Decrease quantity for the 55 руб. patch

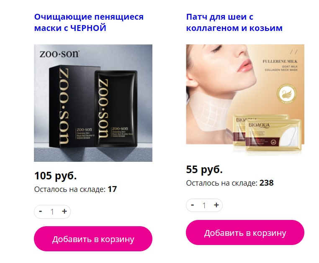point(193,205)
